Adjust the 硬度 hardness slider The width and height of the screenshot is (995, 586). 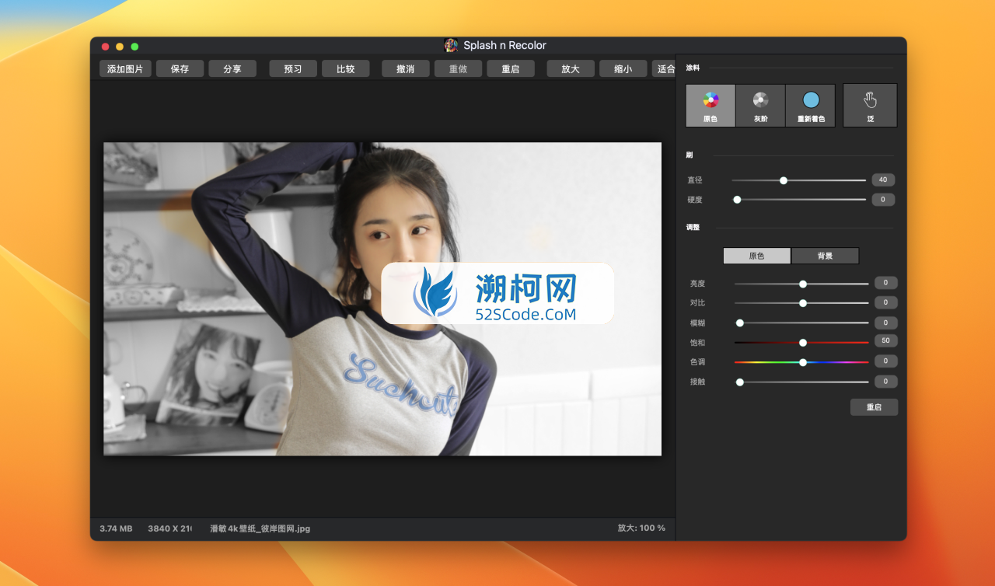coord(798,200)
